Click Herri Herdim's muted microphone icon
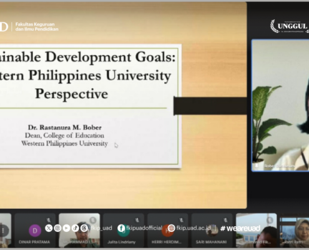Screen dimensions: 309x250 pyautogui.click(x=181, y=220)
